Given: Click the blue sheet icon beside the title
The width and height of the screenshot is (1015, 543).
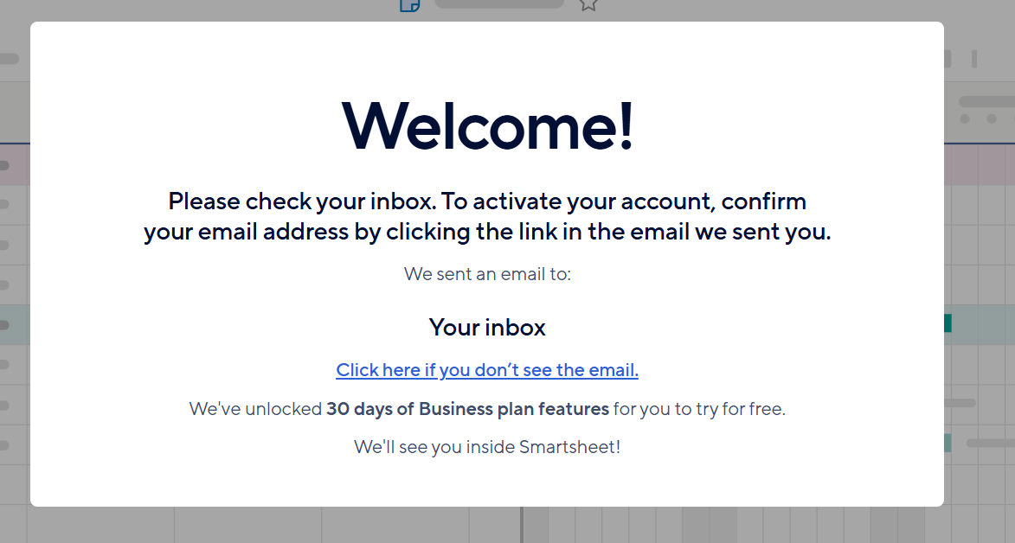Looking at the screenshot, I should point(410,6).
